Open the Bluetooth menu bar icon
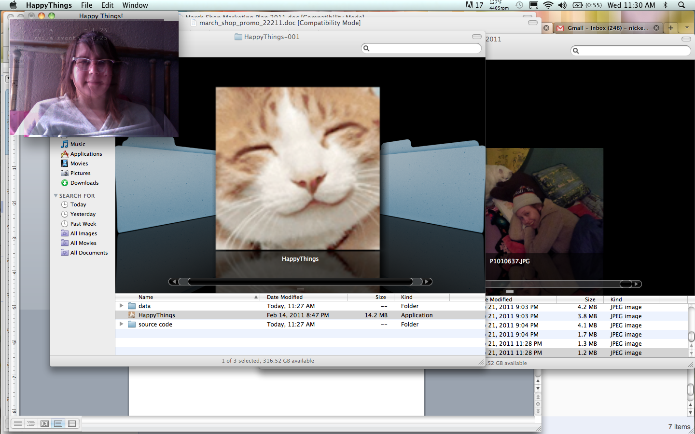Viewport: 695px width, 434px height. 666,5
